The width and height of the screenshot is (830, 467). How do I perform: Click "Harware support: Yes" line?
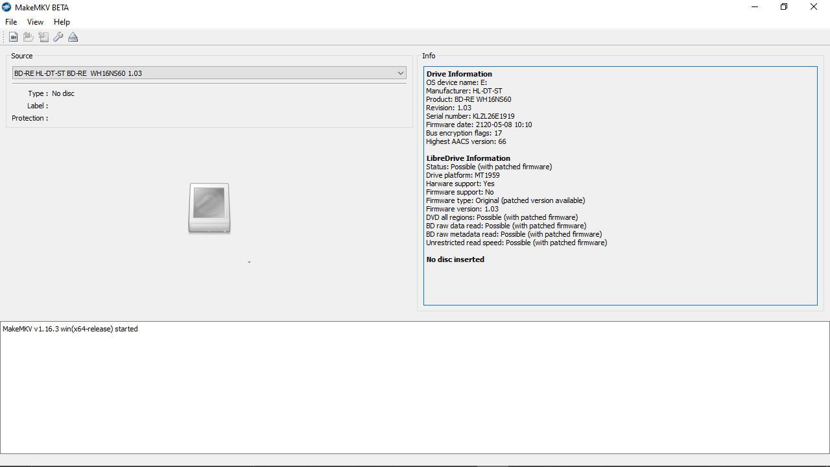460,184
